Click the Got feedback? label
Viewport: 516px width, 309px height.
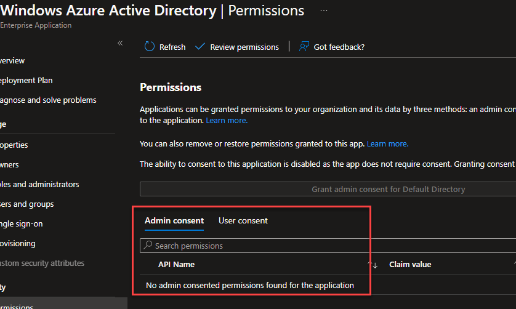[x=339, y=47]
